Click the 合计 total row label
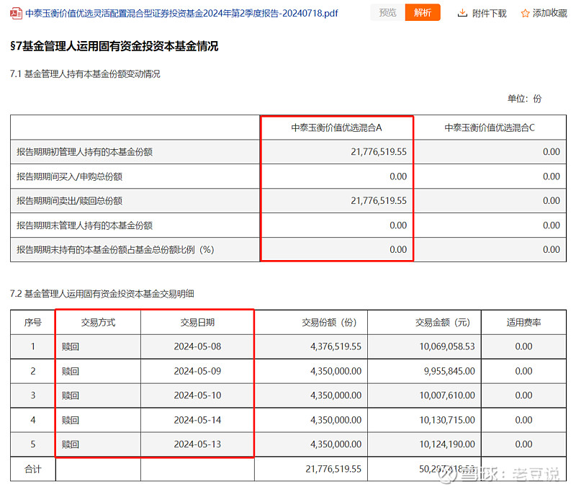Screen dimensions: 576x492 [x=32, y=469]
